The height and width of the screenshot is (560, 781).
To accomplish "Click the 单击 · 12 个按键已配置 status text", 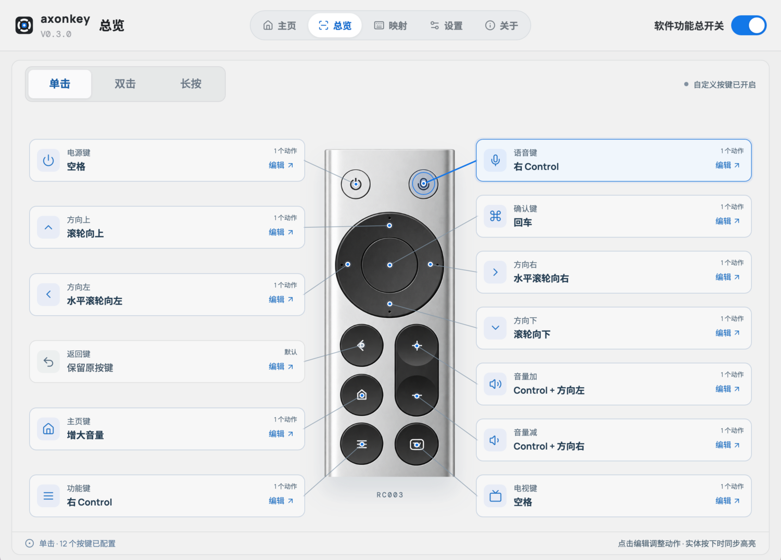I will (x=77, y=543).
